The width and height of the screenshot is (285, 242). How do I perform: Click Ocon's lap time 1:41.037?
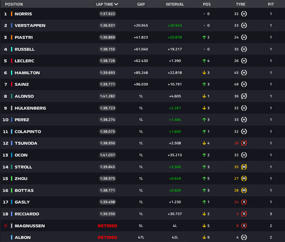[107, 155]
